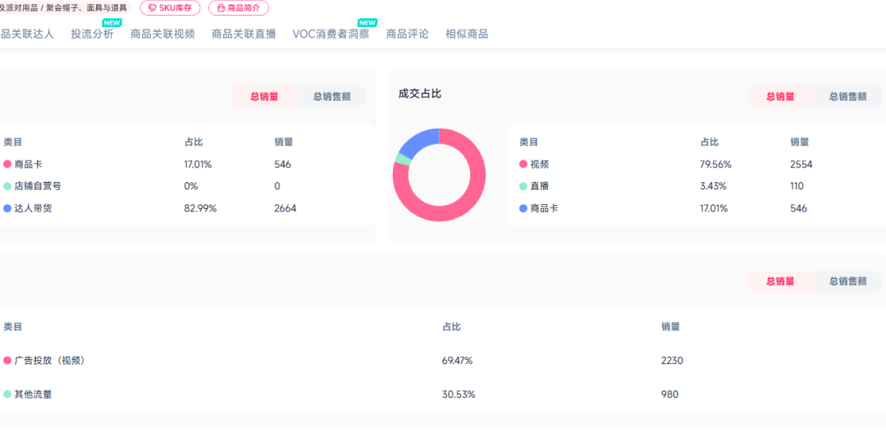
Task: Select 总销量 in the 成交占比 panel
Action: [780, 97]
